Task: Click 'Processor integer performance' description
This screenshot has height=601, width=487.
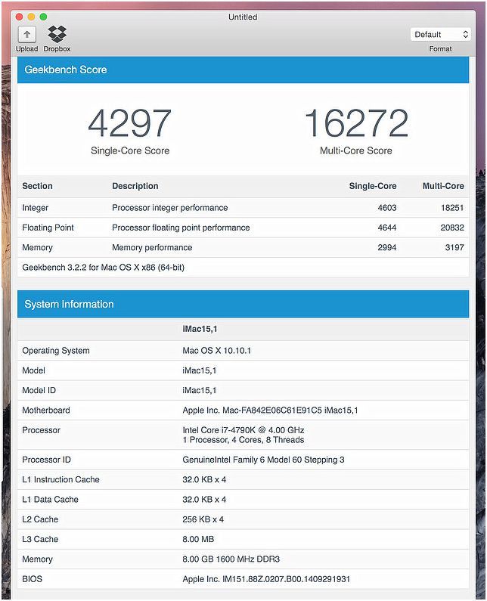Action: (x=170, y=208)
